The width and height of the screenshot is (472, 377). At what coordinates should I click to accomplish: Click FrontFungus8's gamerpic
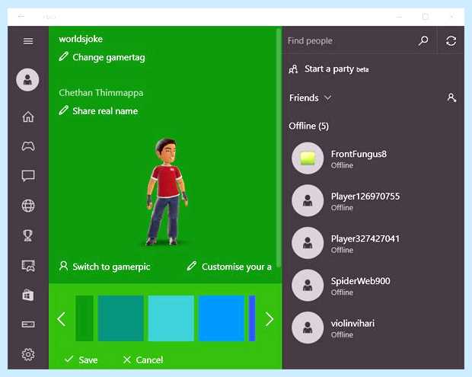point(308,158)
